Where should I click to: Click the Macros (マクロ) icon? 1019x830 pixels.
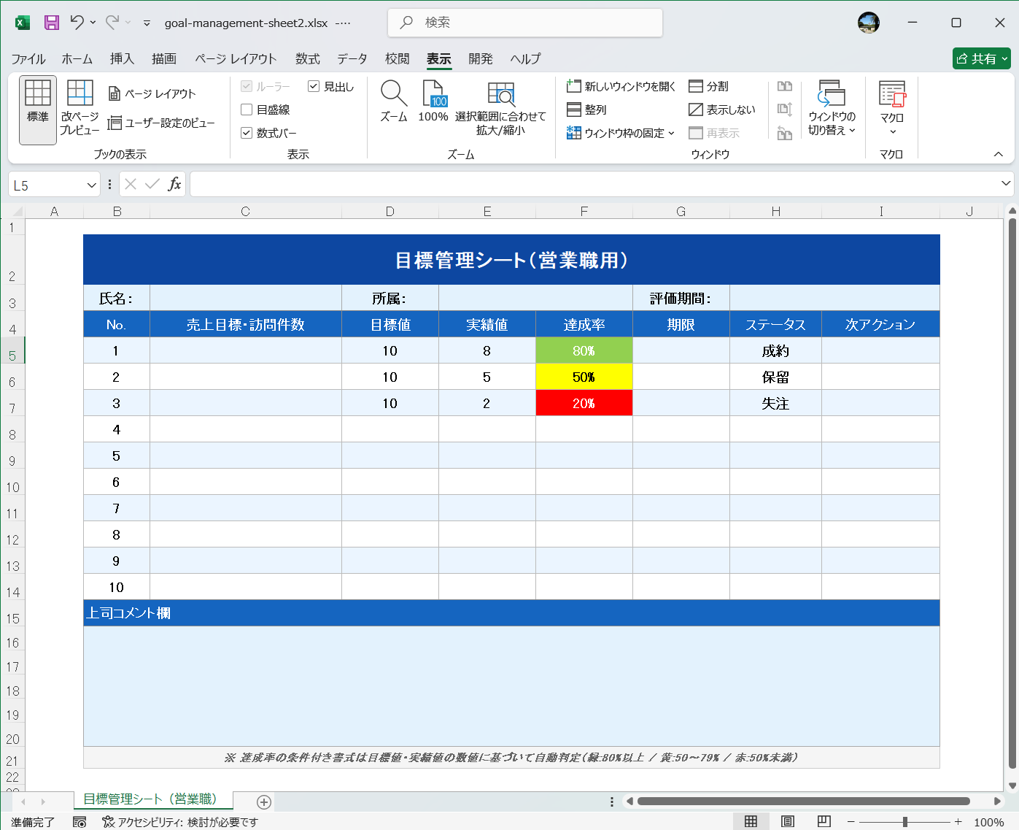891,94
